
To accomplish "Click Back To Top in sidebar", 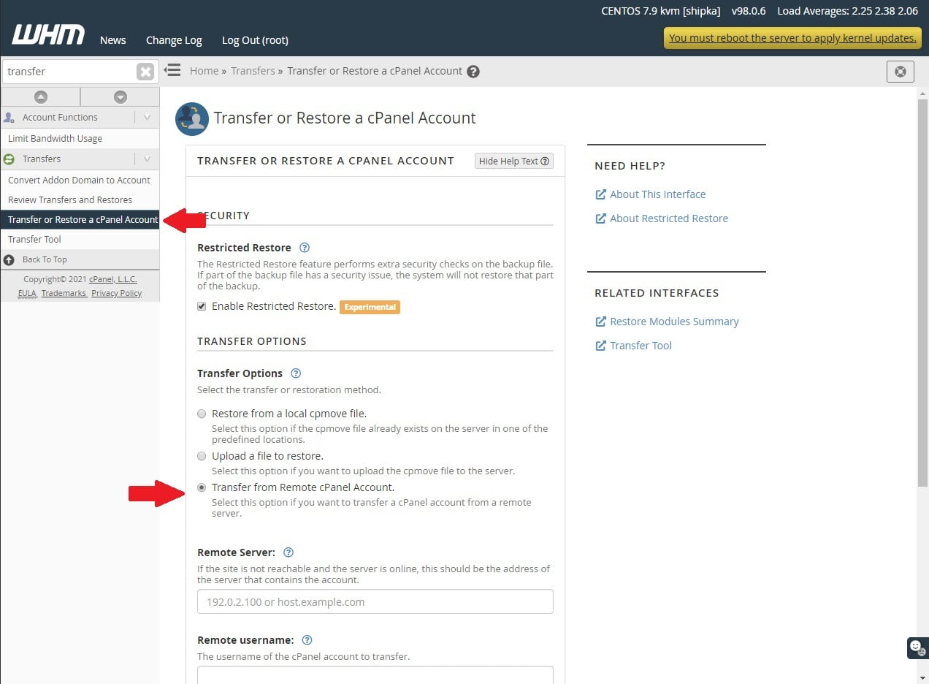I will coord(45,259).
